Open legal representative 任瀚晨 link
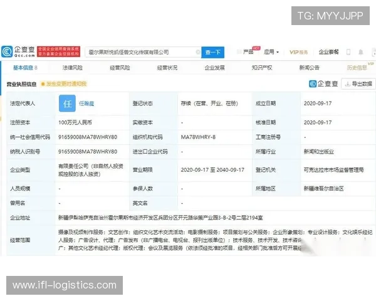The image size is (376, 301). click(x=86, y=103)
